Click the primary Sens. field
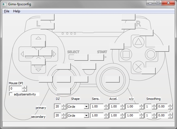This screenshot has height=129, width=177. (x=97, y=106)
